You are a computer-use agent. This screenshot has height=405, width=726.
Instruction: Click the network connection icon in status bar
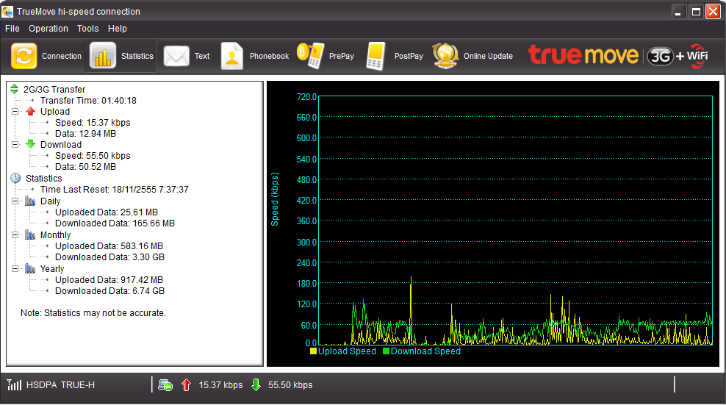click(165, 384)
